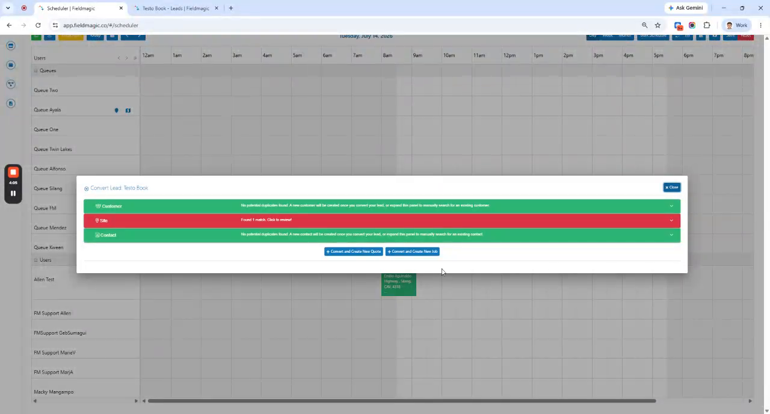This screenshot has height=414, width=770.
Task: Click the single right arrow in the Users header
Action: [126, 58]
